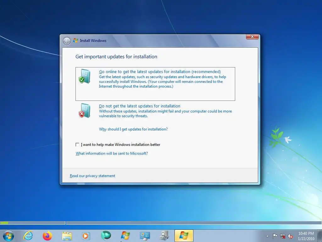
Task: Click the muted volume tray icon
Action: (x=290, y=236)
